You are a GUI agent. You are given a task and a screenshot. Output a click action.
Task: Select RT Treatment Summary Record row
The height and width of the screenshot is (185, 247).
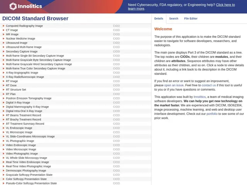(76, 124)
